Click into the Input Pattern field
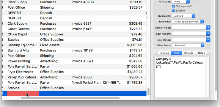This screenshot has width=220, height=107. click(189, 34)
